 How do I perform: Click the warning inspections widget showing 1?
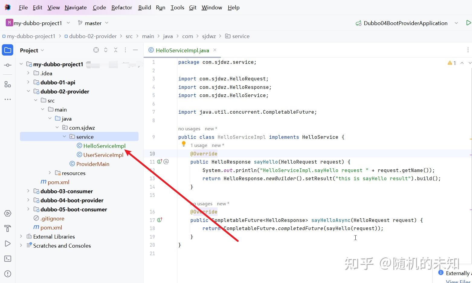point(452,63)
